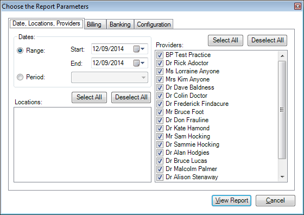Screen dimensions: 304x215
Task: Uncheck Dr Frederick Findacure checkbox
Action: (160, 104)
